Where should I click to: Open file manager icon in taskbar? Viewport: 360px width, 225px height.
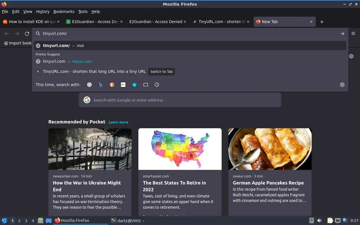point(40,220)
